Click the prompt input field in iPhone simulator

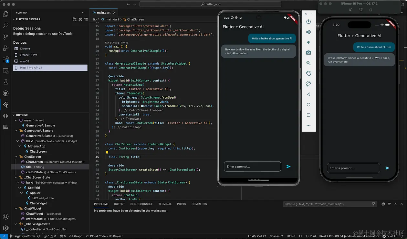coord(353,168)
